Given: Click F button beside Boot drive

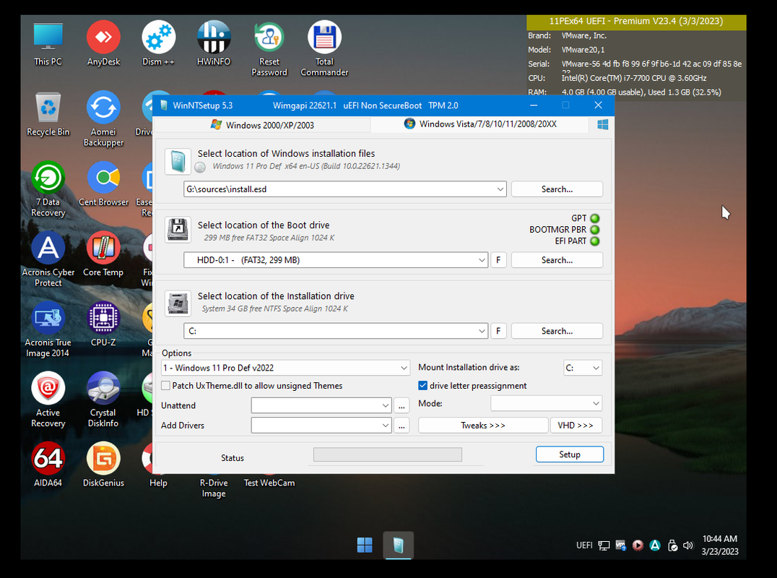Looking at the screenshot, I should [x=498, y=260].
